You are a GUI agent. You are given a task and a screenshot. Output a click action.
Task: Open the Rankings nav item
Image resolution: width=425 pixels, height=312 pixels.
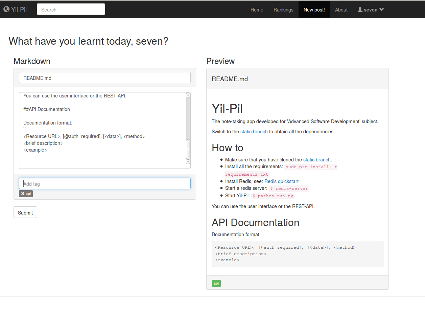283,10
